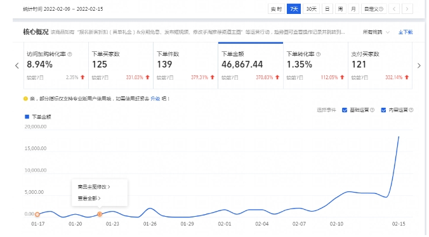Toggle the 内容运营 checkbox
The width and height of the screenshot is (429, 237).
click(383, 110)
